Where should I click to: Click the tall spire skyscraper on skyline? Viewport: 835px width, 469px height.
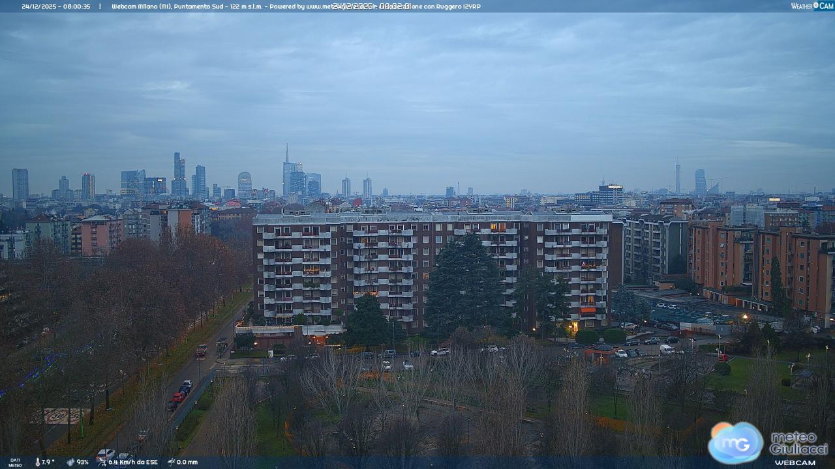[286, 171]
